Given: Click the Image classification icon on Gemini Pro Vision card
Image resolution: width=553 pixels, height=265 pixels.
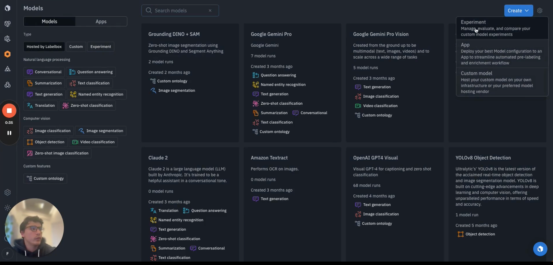Looking at the screenshot, I should tap(358, 96).
